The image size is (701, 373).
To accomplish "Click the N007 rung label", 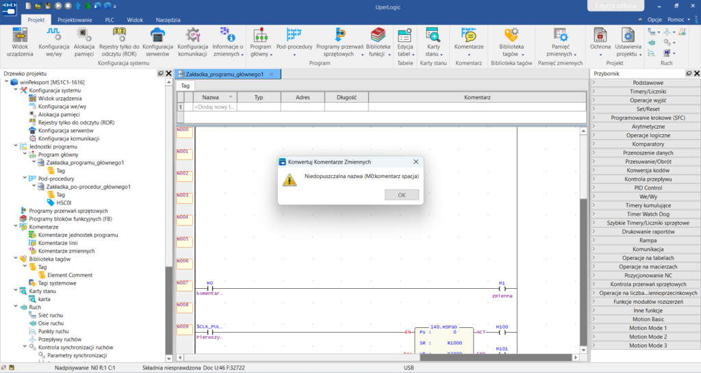I will (x=183, y=285).
